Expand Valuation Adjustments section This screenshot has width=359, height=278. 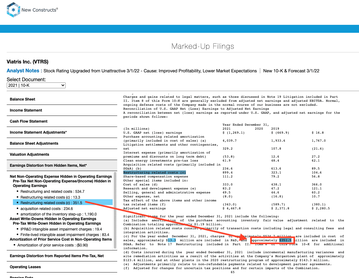click(x=62, y=154)
